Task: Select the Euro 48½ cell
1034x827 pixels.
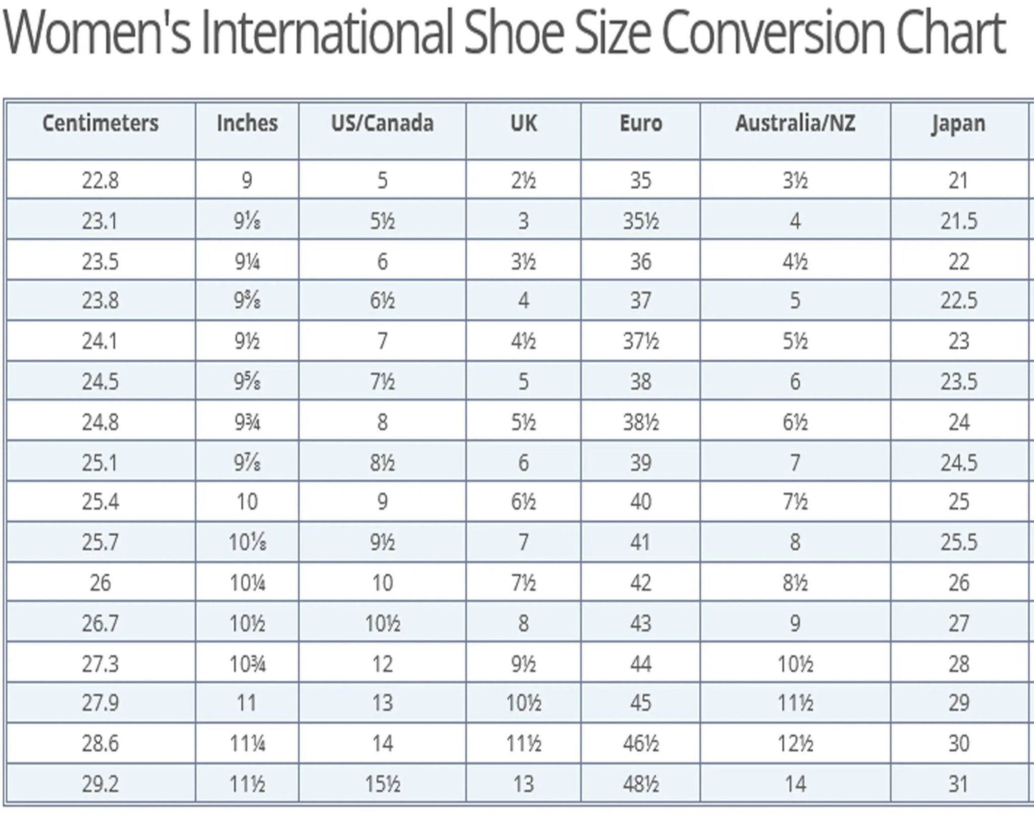Action: pyautogui.click(x=640, y=784)
